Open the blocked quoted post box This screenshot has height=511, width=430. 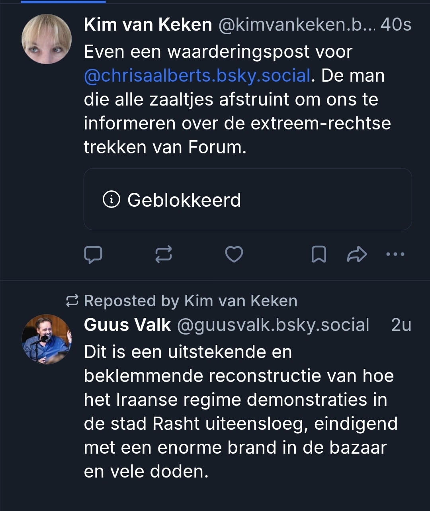pos(248,199)
